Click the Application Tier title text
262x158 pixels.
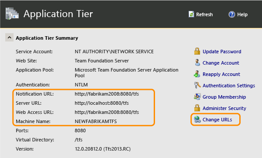point(58,14)
